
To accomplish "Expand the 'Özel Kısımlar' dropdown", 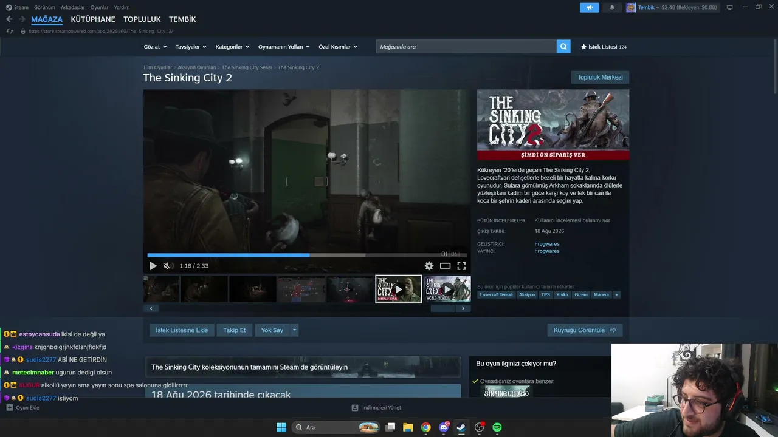I will (x=338, y=47).
